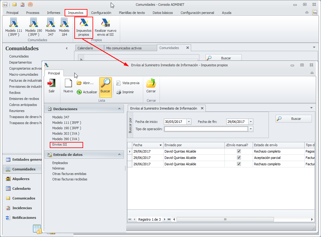The height and width of the screenshot is (237, 321).
Task: Click the Buscar button in the Comunidades window
Action: (x=224, y=58)
